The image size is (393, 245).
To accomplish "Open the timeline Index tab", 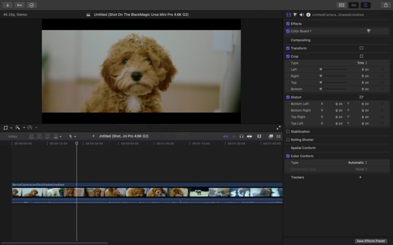I will click(x=13, y=136).
